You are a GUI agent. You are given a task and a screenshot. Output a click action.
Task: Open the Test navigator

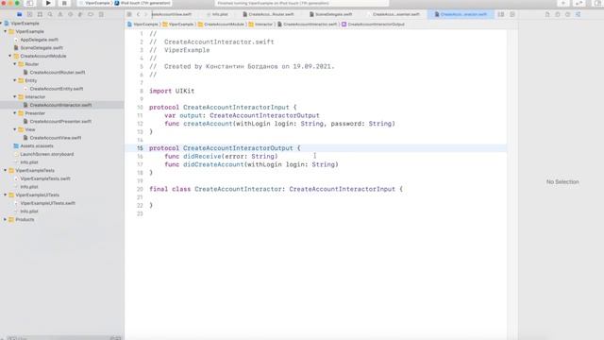click(x=70, y=14)
